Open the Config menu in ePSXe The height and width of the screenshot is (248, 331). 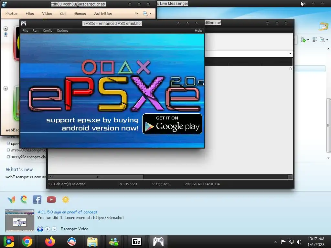[48, 31]
